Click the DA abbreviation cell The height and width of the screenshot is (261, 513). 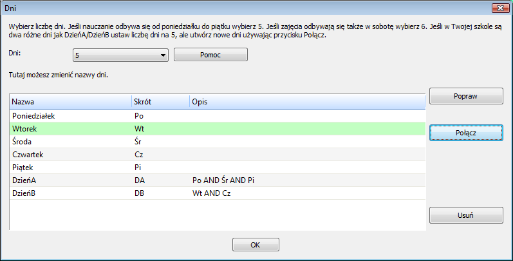pos(140,180)
